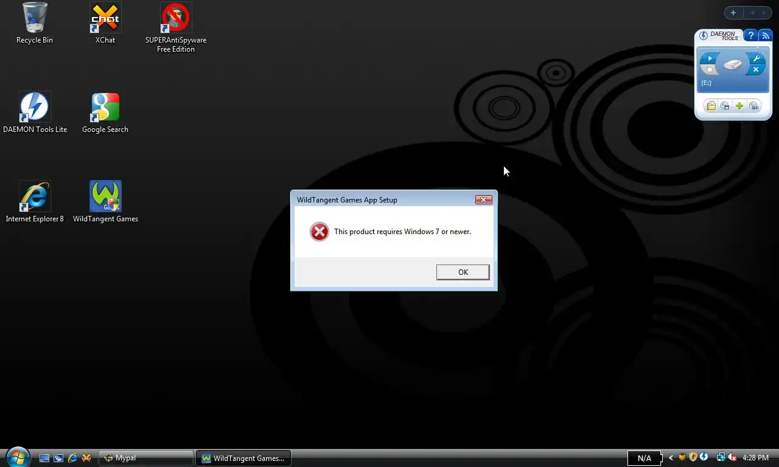Image resolution: width=779 pixels, height=467 pixels.
Task: Open DAEMON Tools lightning tray icon
Action: point(704,457)
